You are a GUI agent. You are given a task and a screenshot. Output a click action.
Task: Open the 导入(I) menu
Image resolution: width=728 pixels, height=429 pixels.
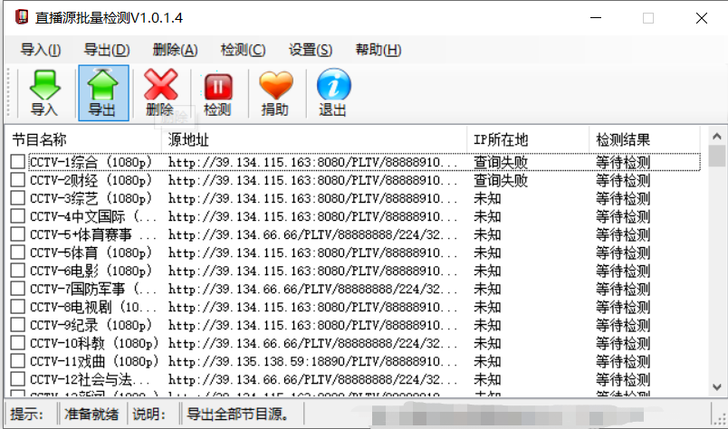(41, 50)
